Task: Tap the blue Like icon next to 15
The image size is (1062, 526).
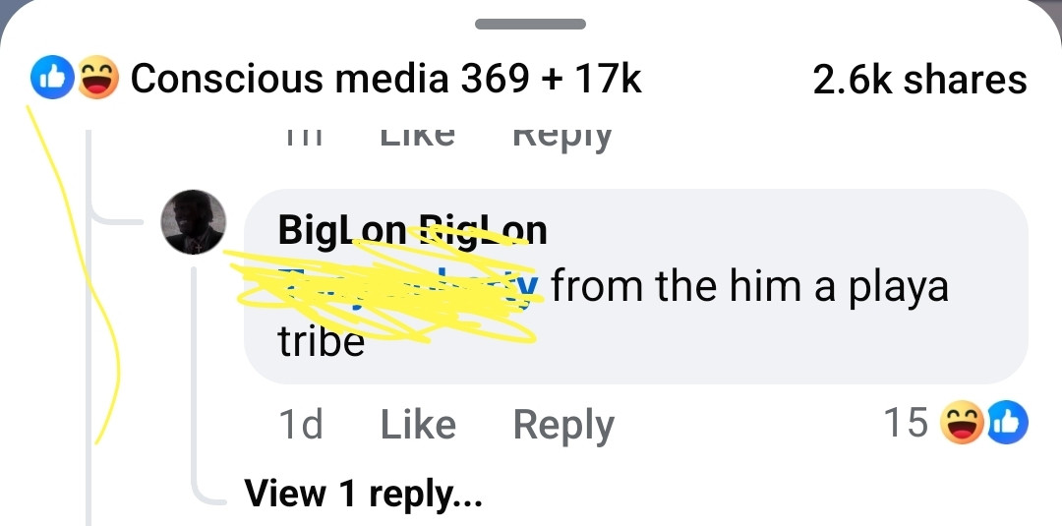Action: tap(1007, 423)
